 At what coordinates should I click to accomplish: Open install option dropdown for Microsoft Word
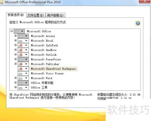point(23,78)
